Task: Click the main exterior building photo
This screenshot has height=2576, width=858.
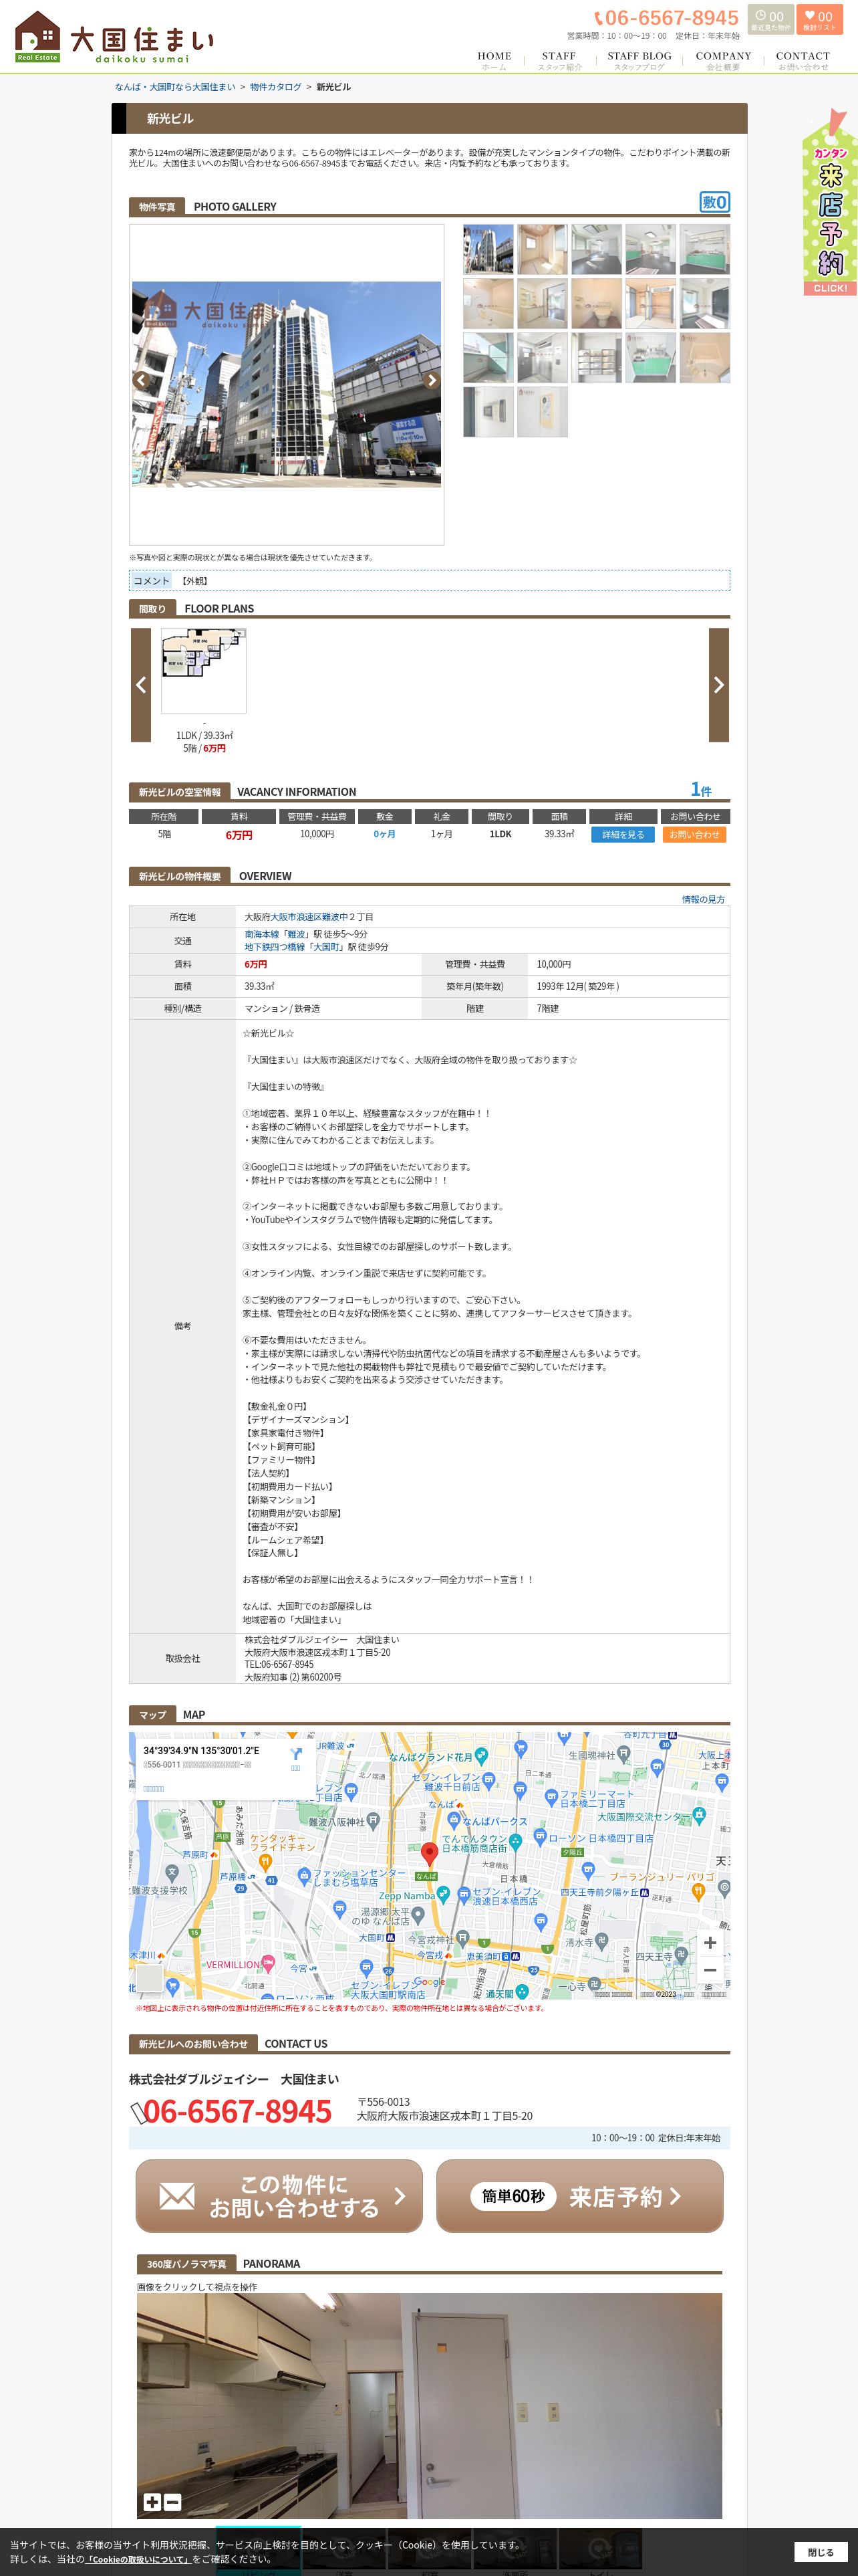Action: [287, 384]
